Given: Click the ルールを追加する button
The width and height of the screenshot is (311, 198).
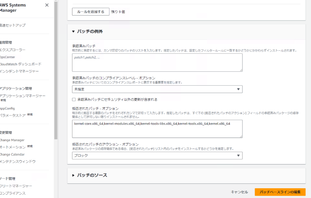Looking at the screenshot, I should [91, 12].
